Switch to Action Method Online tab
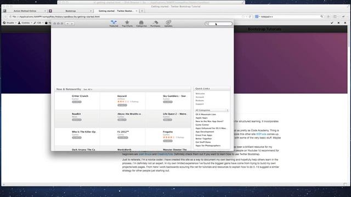Screen dimensions: 351x197 [25, 11]
